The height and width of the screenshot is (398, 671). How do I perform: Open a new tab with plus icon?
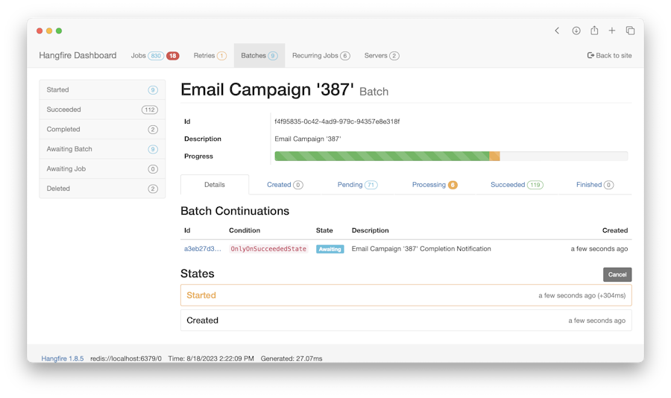point(612,31)
